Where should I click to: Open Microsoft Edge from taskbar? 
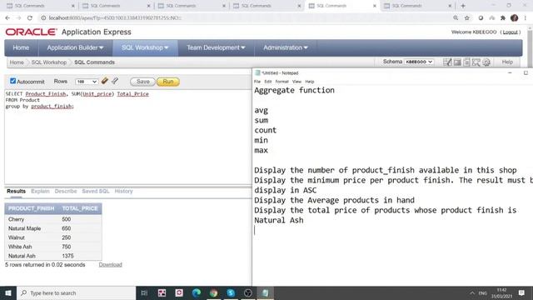coord(197,292)
